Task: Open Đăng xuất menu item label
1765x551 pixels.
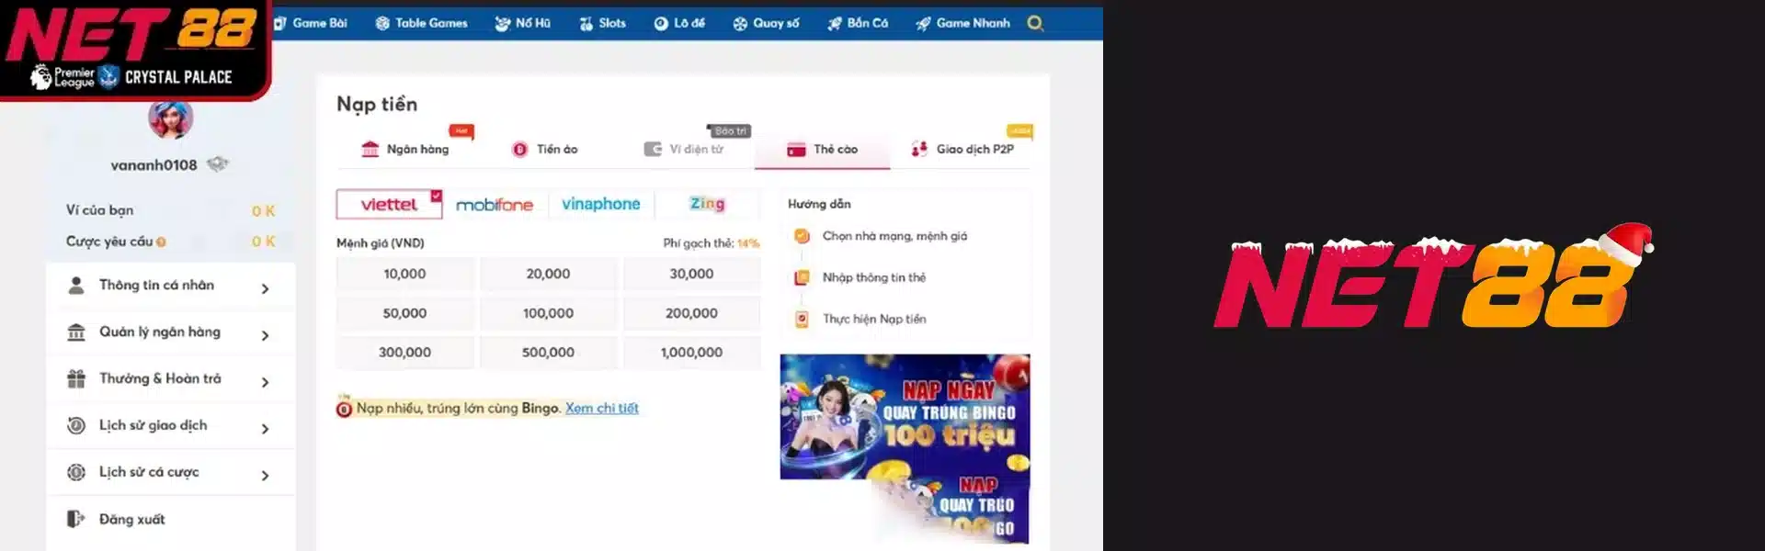Action: click(x=132, y=519)
